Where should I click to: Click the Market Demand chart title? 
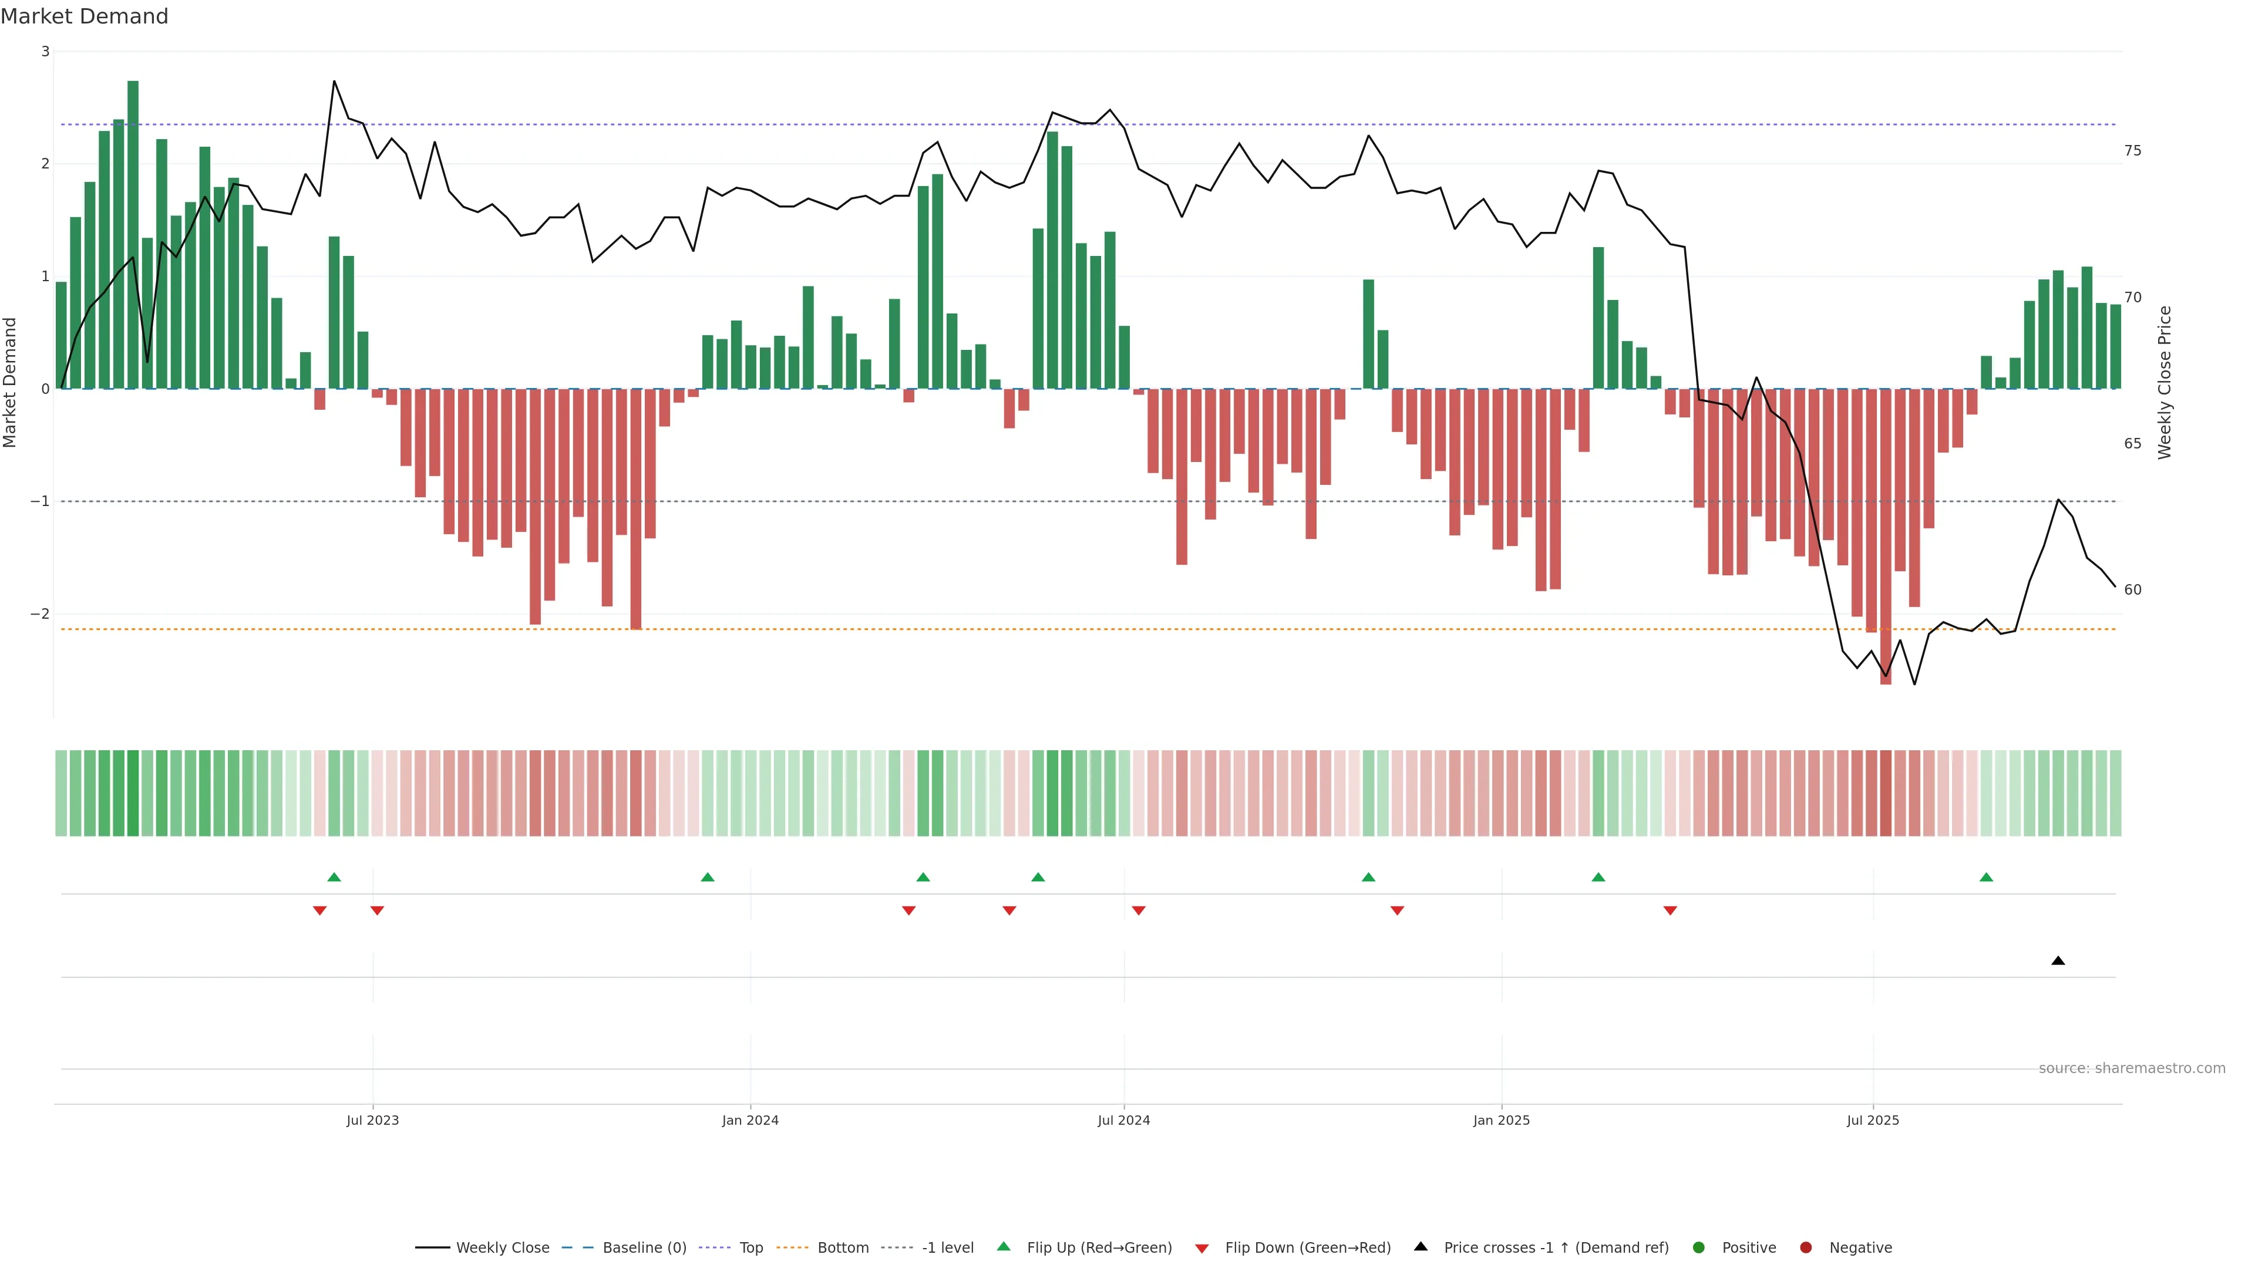click(x=84, y=16)
